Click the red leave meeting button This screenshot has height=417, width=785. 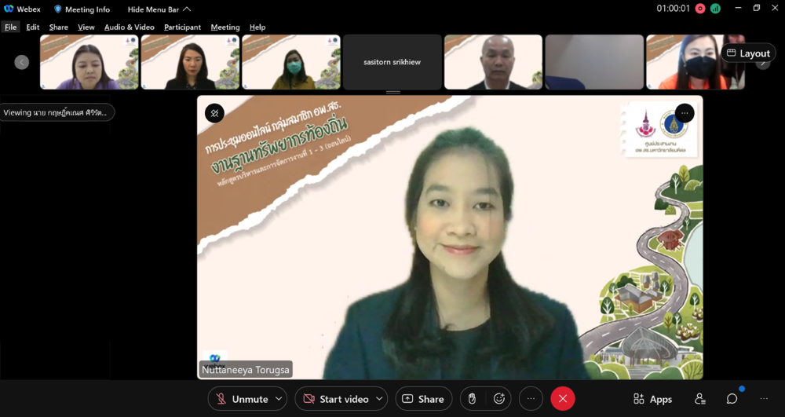(x=562, y=399)
